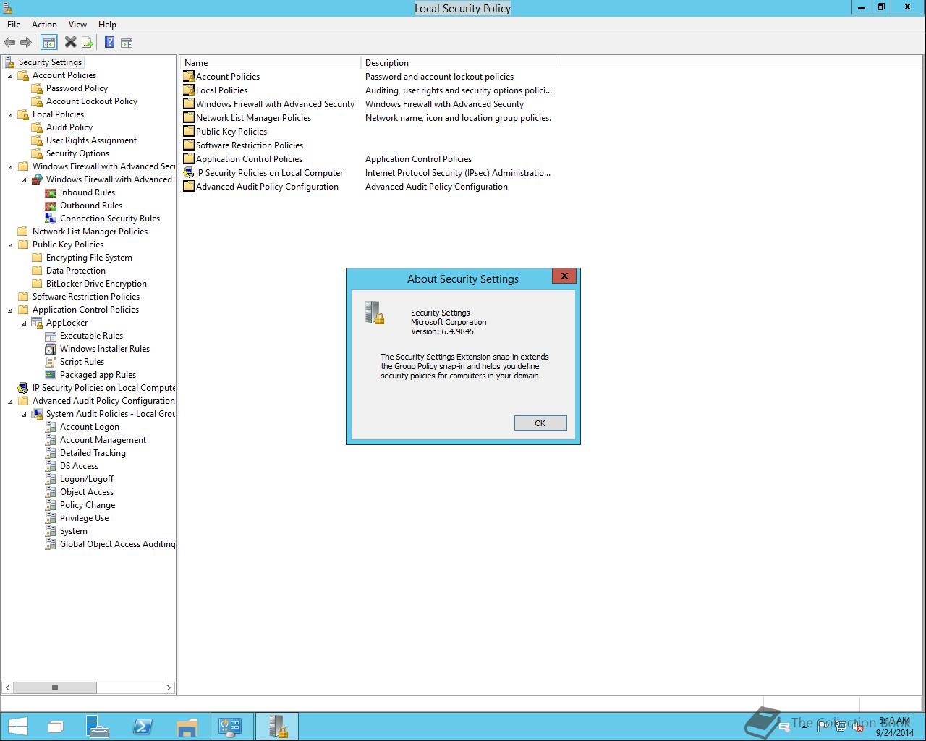
Task: Select Account Lockout Policy in tree
Action: coord(92,101)
